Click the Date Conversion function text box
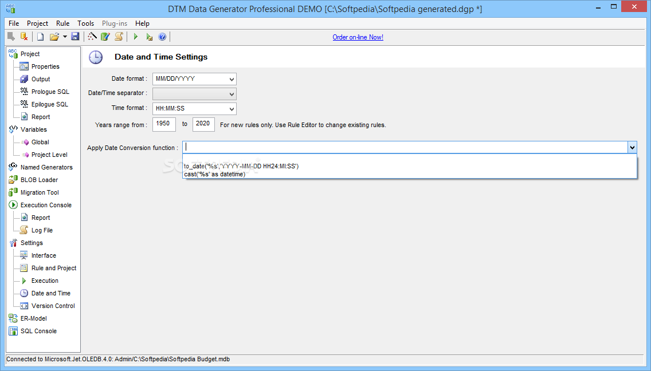Image resolution: width=651 pixels, height=371 pixels. 405,147
